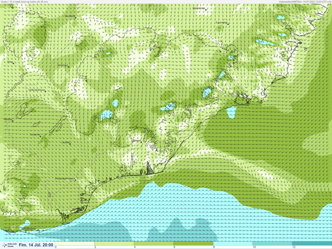This screenshot has width=332, height=249.
Task: Click the legend tick value 6
Action: [x=174, y=247]
